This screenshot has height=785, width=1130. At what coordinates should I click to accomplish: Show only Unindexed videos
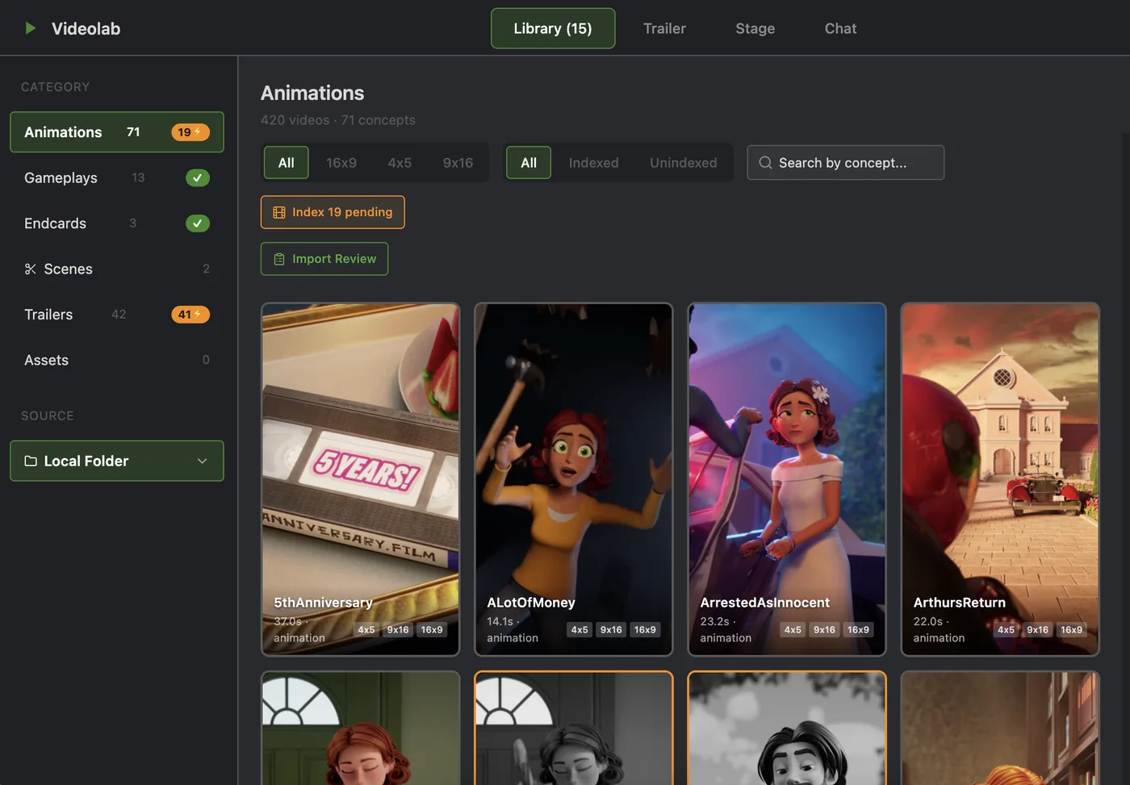pos(683,162)
